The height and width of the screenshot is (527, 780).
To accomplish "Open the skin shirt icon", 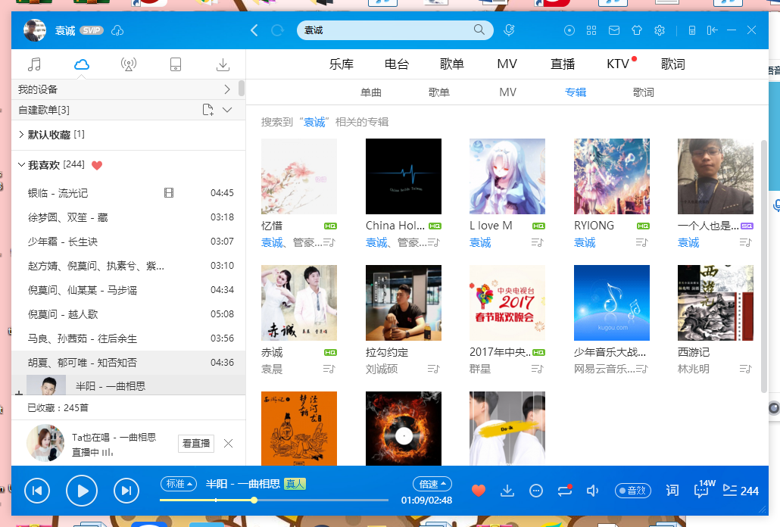I will [637, 30].
